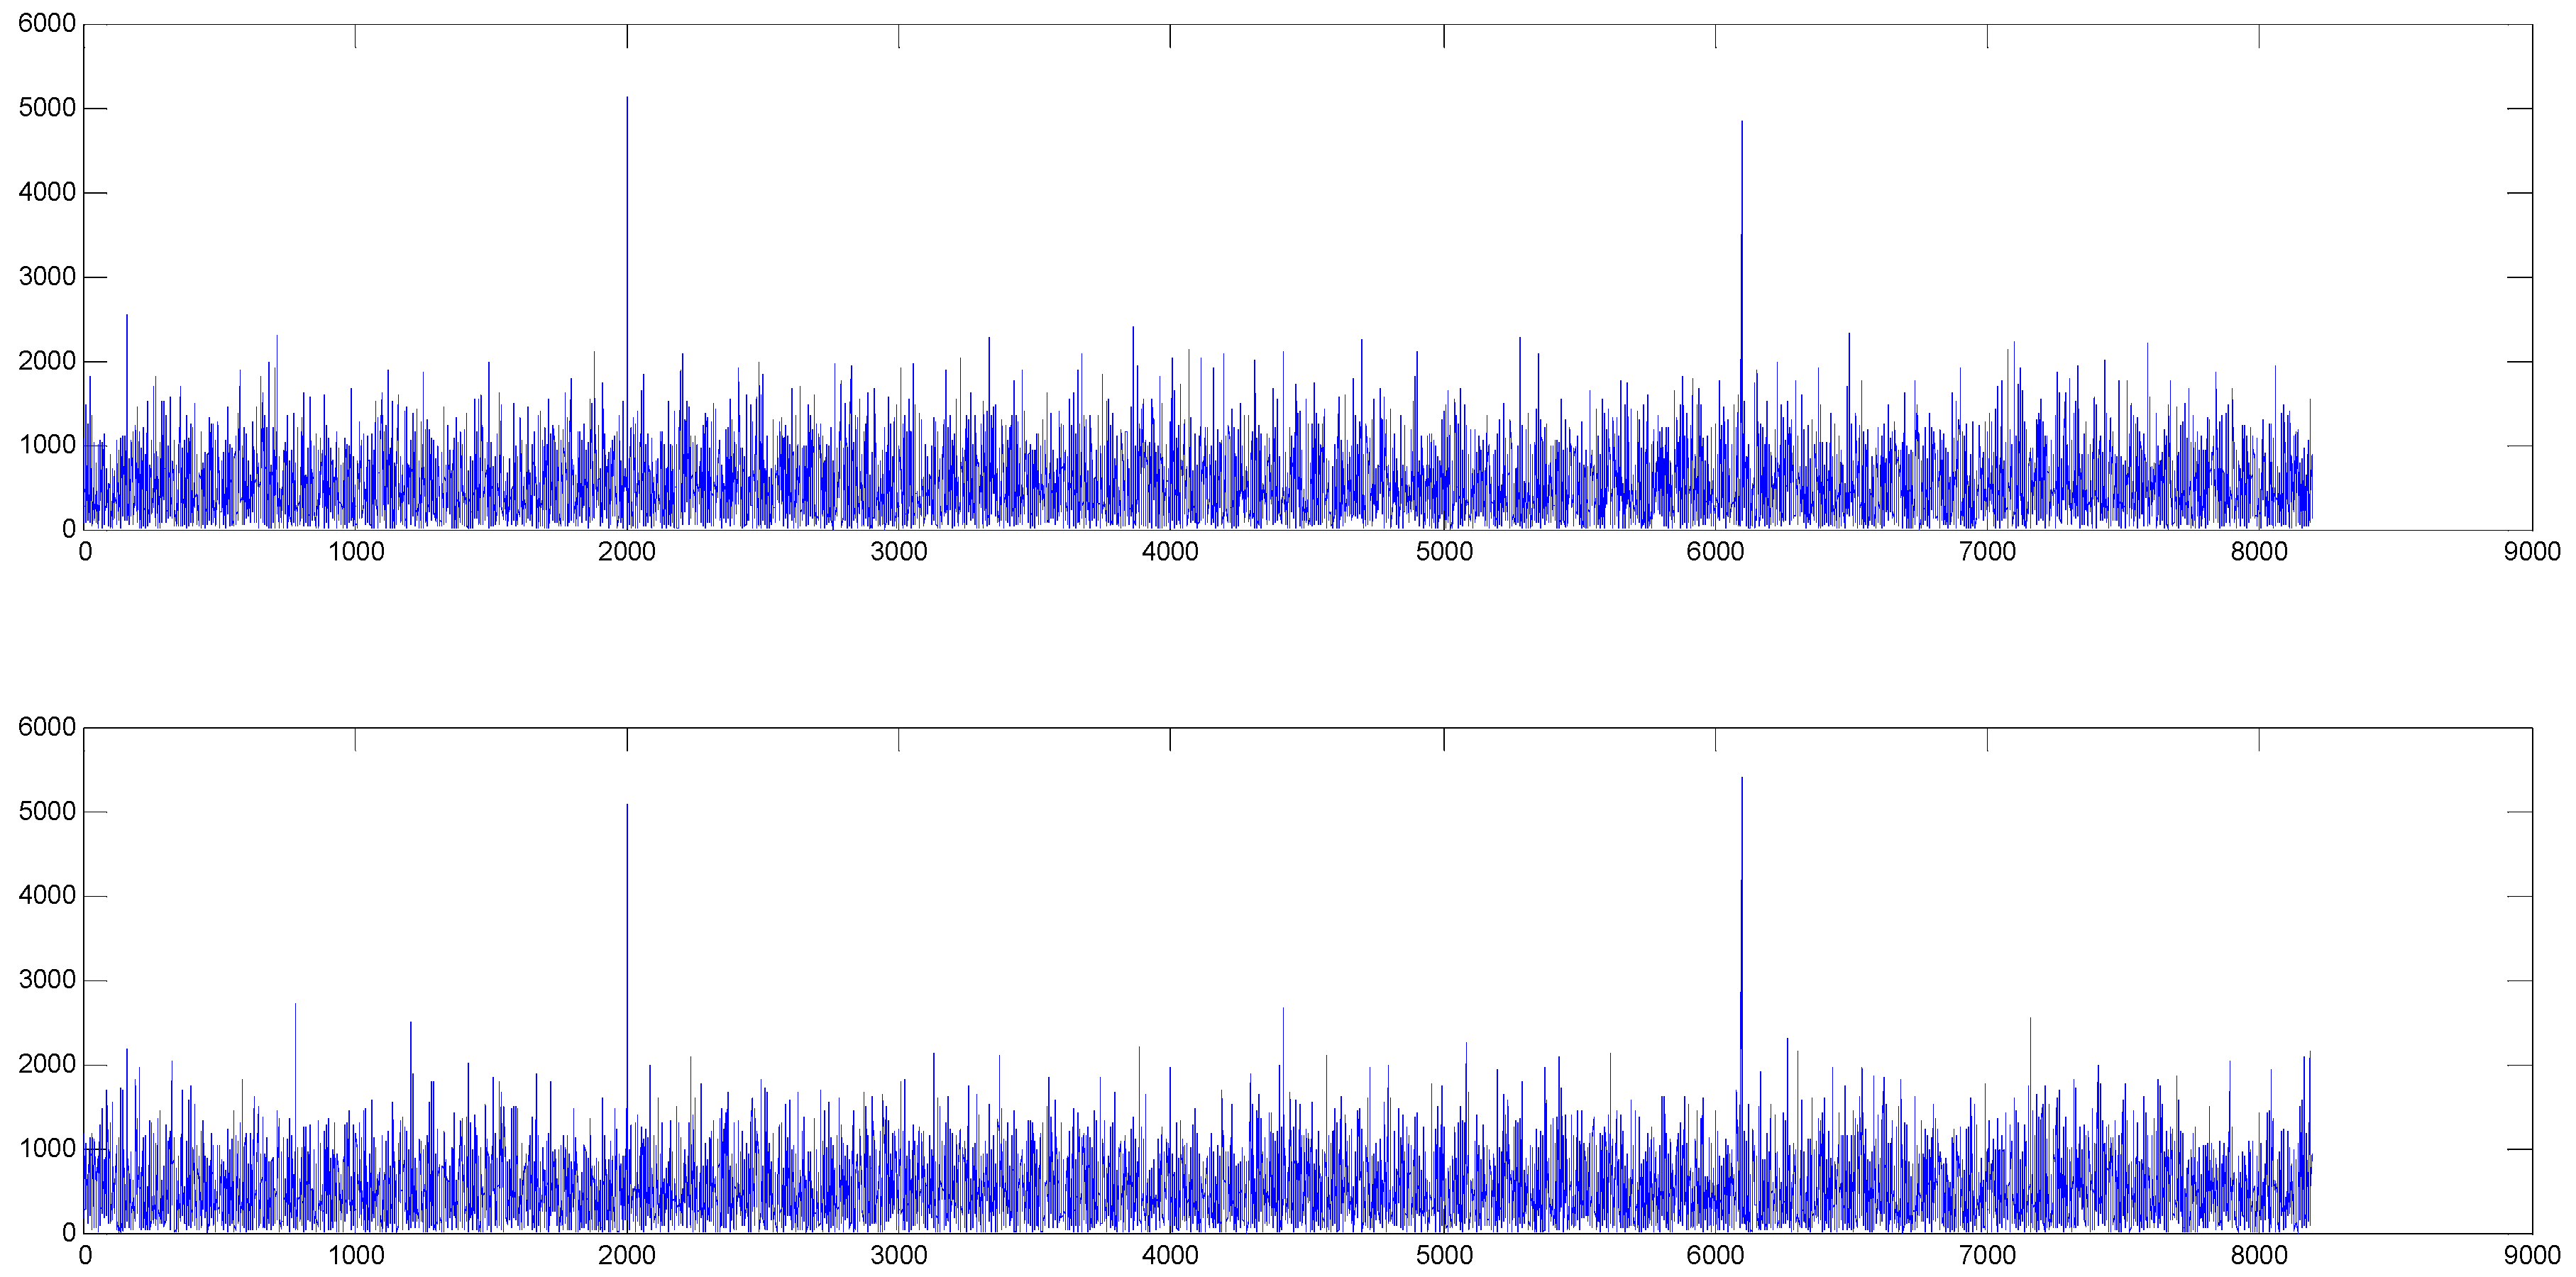Click the 1000 x-axis label of bottom plot
Screen dimensions: 2576x1277
click(x=356, y=1255)
